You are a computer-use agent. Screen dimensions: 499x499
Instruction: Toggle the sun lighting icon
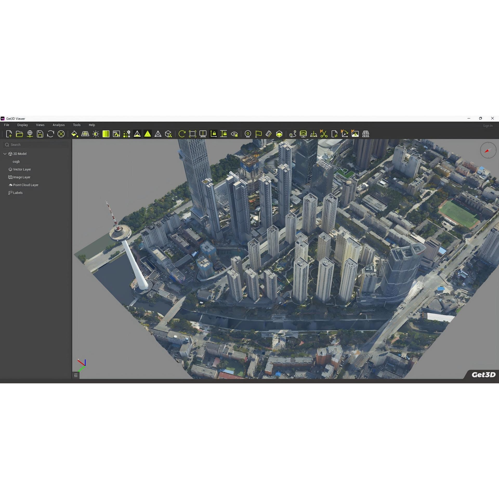tap(96, 134)
